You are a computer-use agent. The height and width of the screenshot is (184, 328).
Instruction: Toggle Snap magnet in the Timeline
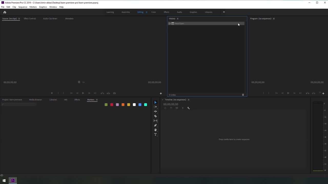click(171, 108)
